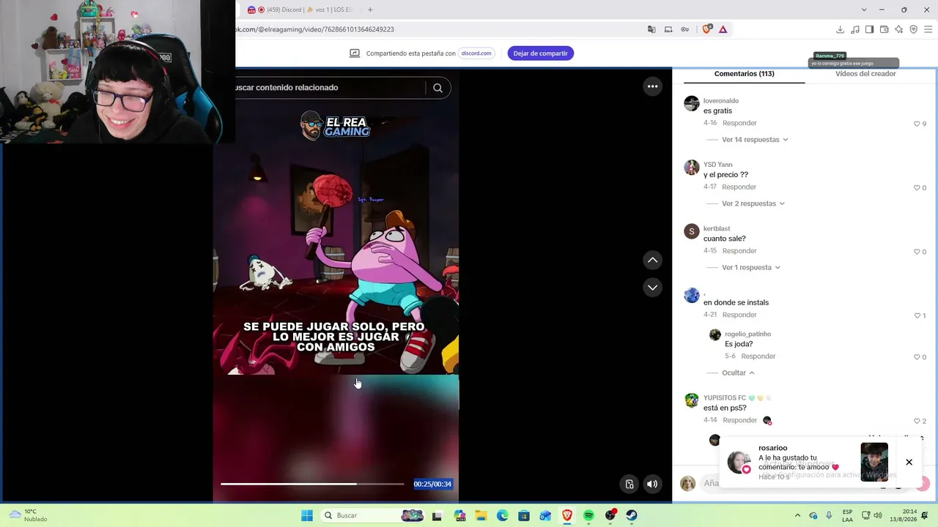Expand 'Ver 1 respuesta' reply
Screen dimensions: 938x527
pos(751,267)
